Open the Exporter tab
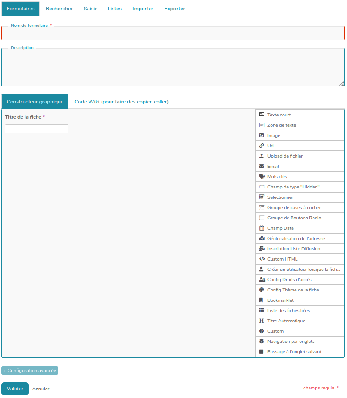This screenshot has height=398, width=347. 174,9
